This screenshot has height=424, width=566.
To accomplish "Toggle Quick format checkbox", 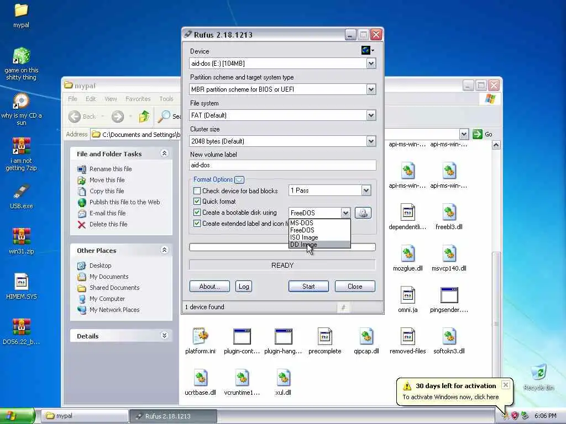I will click(x=197, y=201).
